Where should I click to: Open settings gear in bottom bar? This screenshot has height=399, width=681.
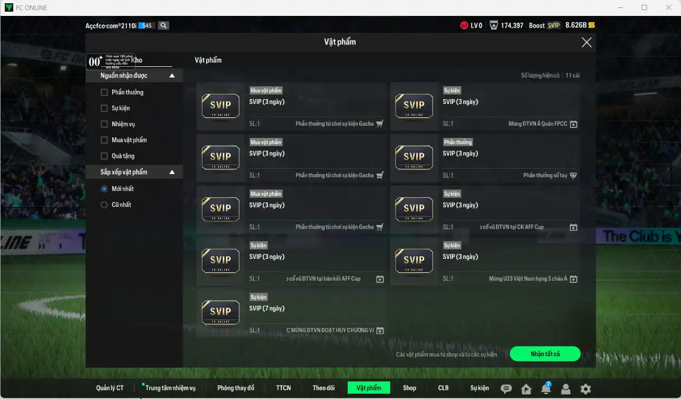pos(585,389)
